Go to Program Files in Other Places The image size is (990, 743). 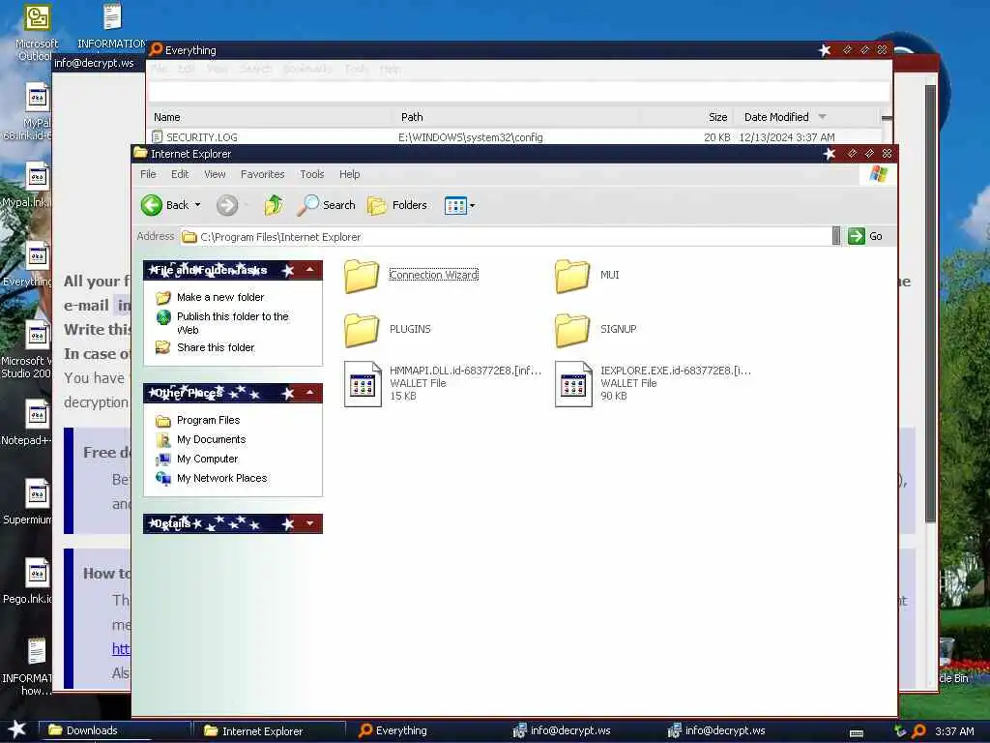click(x=209, y=420)
